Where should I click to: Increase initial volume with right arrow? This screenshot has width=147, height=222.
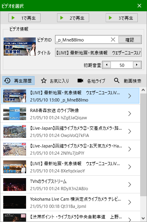[137, 65]
